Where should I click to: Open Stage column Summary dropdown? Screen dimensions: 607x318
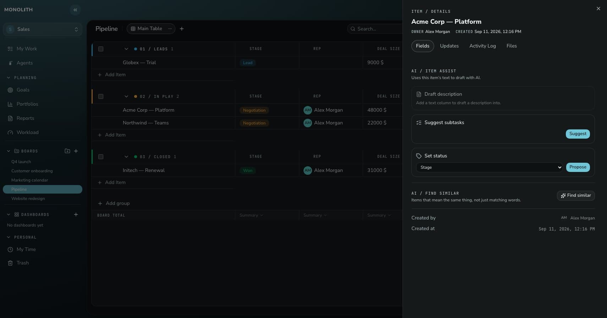point(251,215)
